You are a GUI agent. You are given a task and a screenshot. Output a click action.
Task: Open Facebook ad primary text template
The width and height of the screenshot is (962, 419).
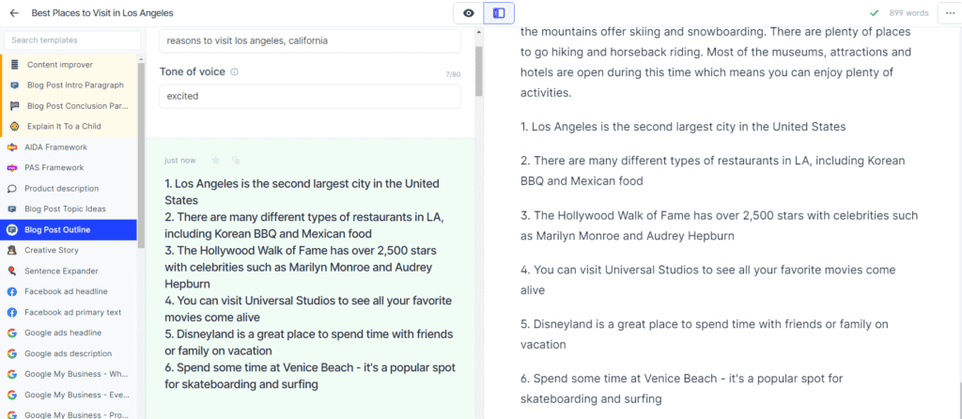click(69, 312)
